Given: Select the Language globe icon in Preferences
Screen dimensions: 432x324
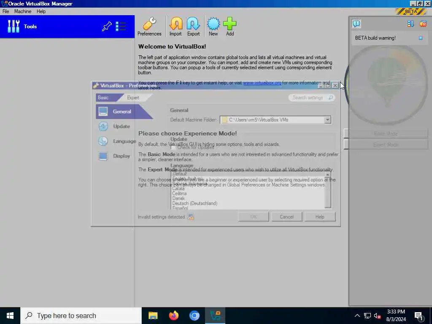Looking at the screenshot, I should point(103,141).
